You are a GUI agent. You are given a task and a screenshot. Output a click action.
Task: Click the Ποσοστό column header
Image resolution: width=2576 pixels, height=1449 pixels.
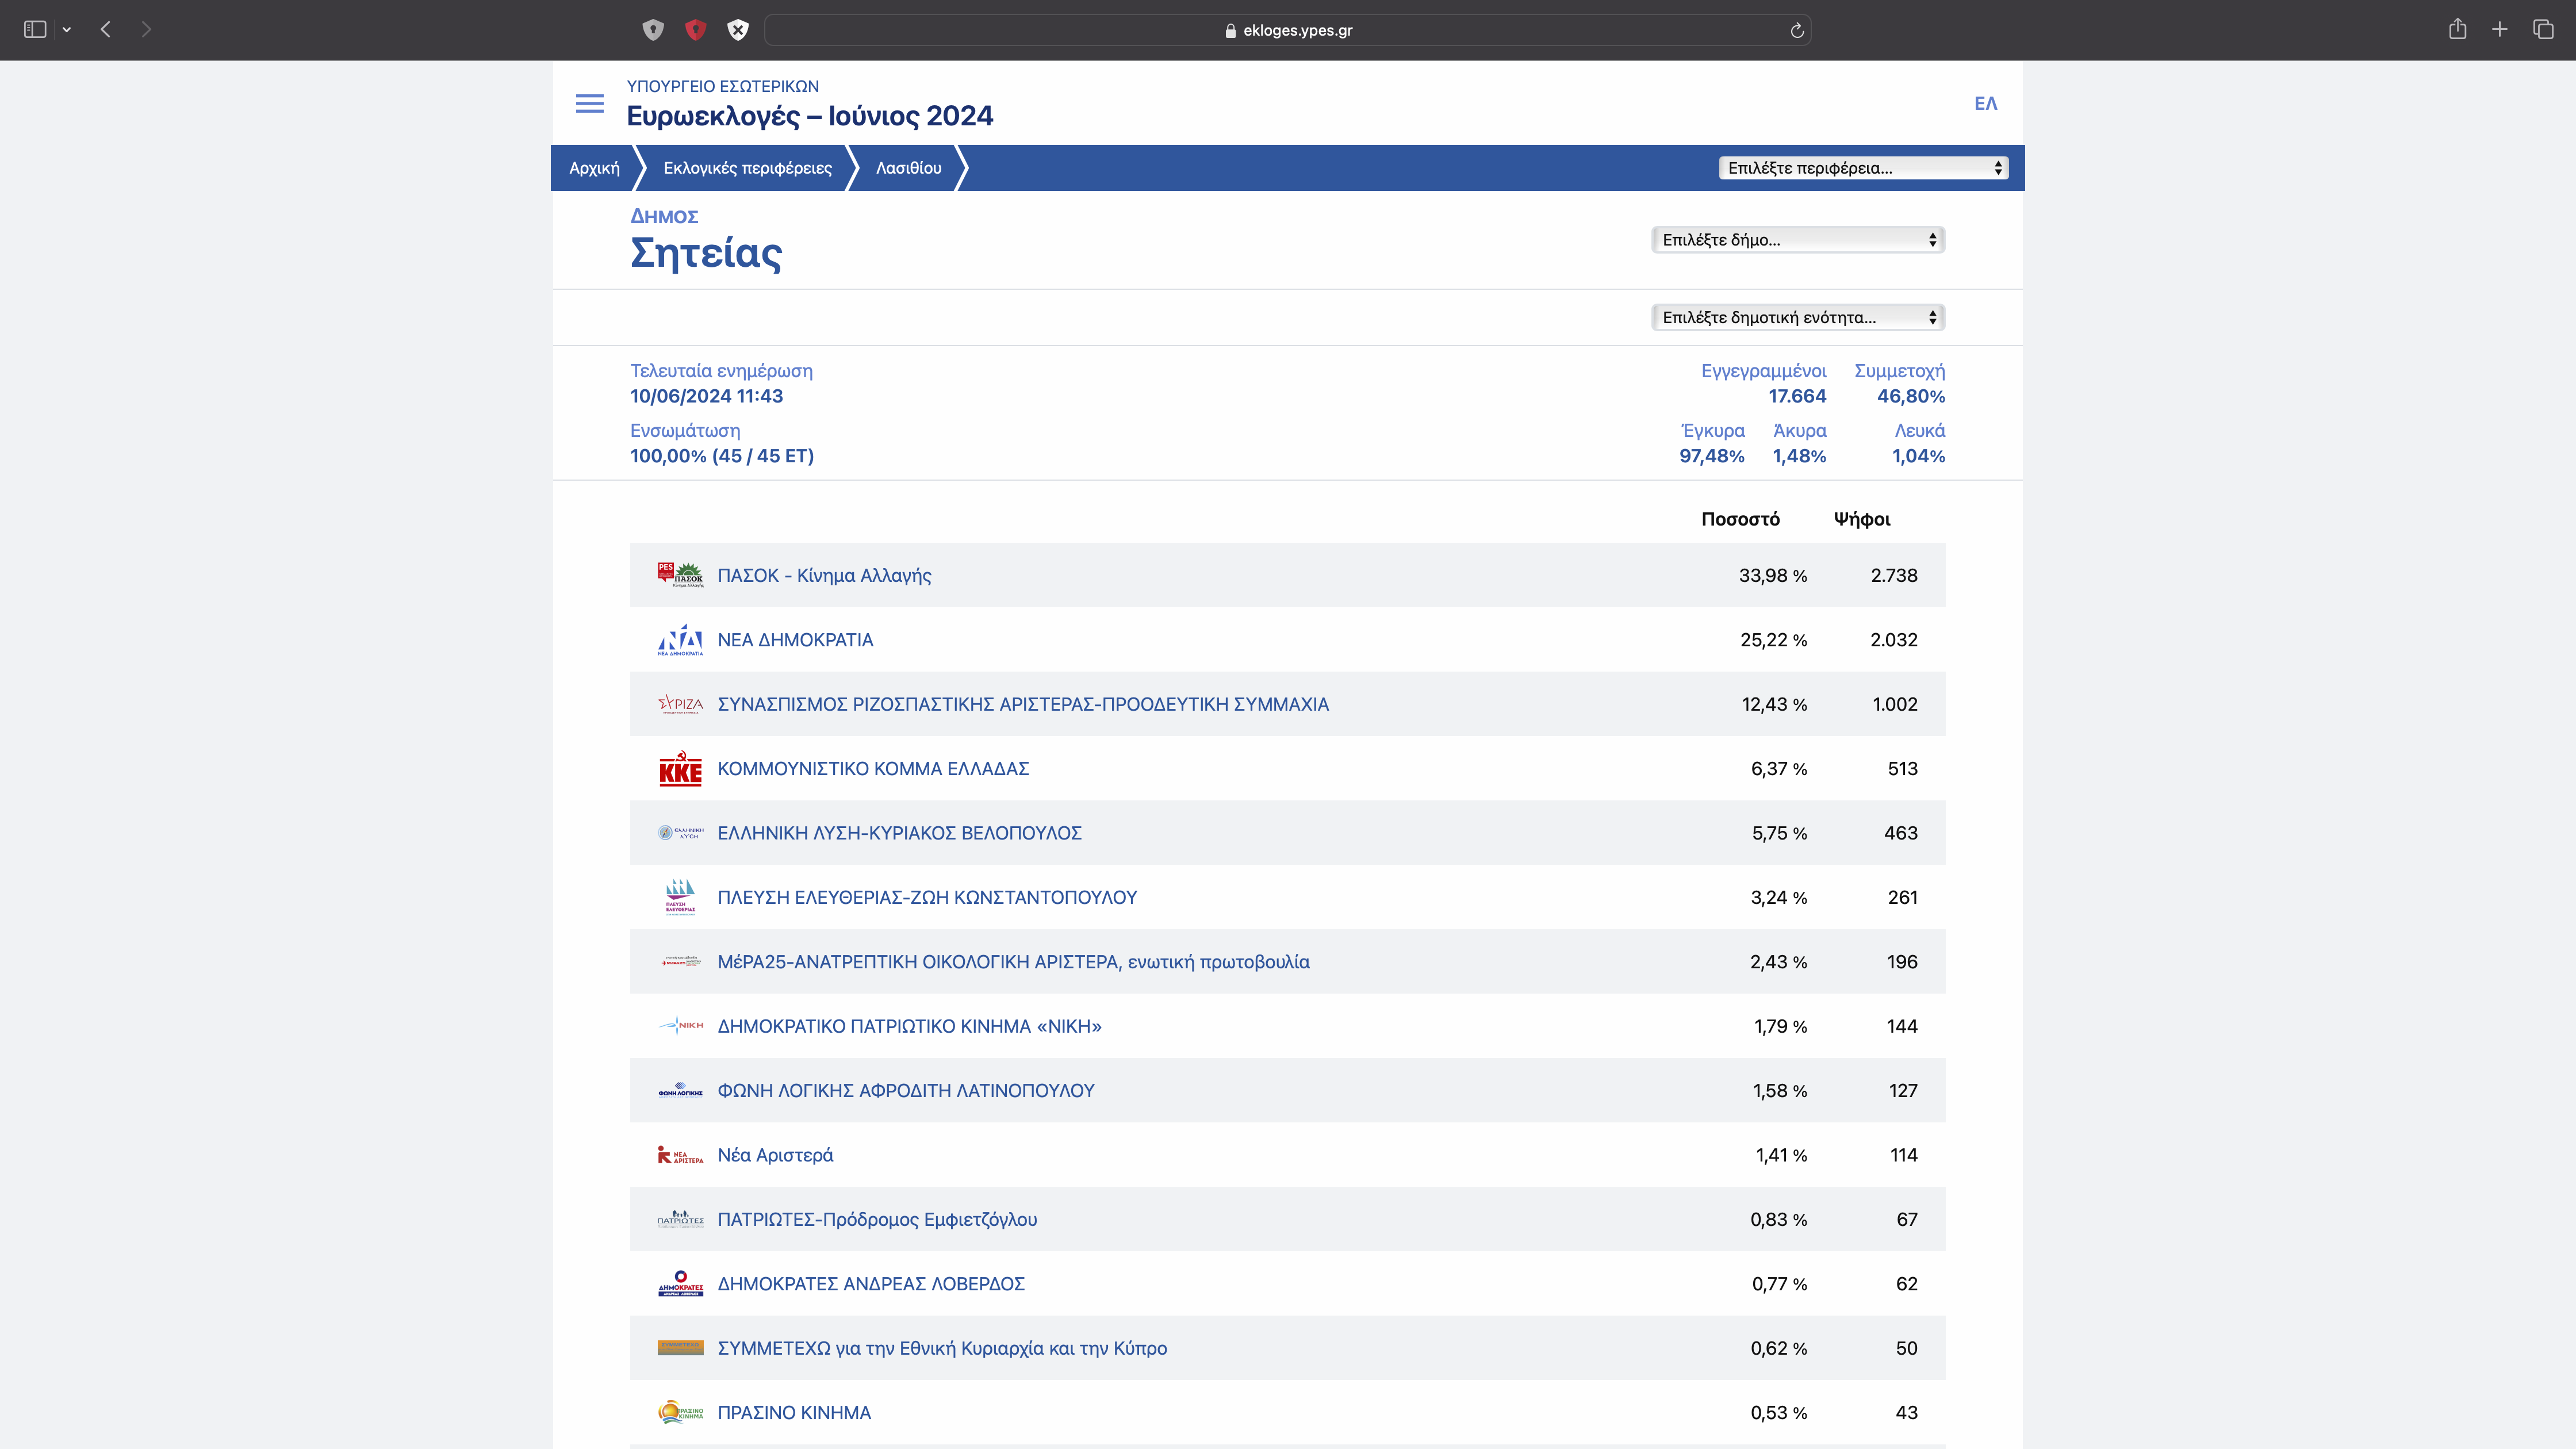1740,519
